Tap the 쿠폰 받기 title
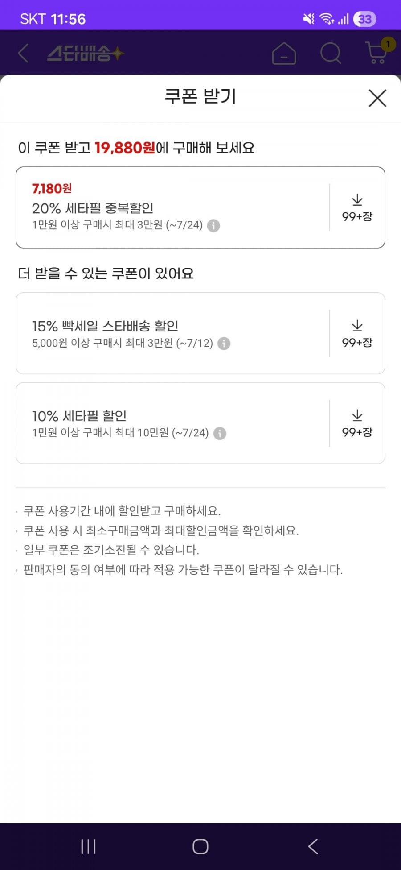 [200, 97]
